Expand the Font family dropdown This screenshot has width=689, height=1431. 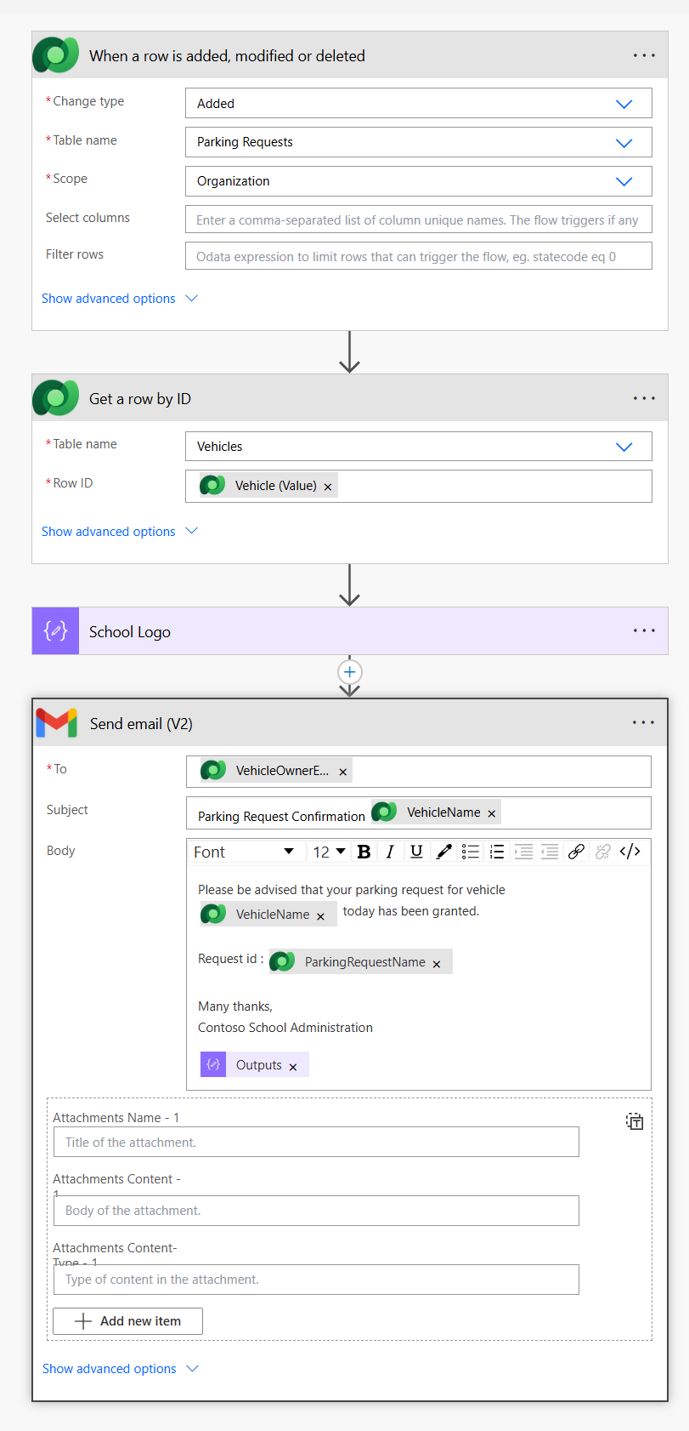click(x=243, y=852)
